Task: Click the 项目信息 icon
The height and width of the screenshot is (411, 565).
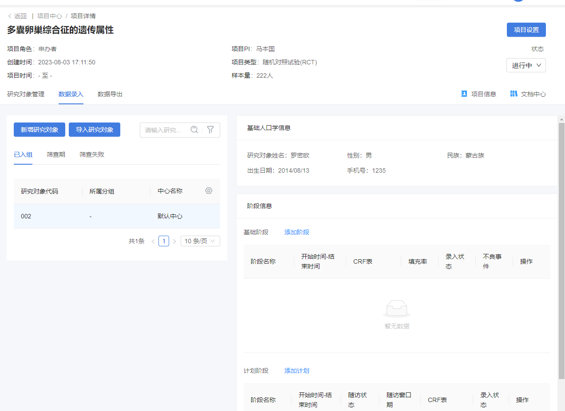Action: click(464, 94)
